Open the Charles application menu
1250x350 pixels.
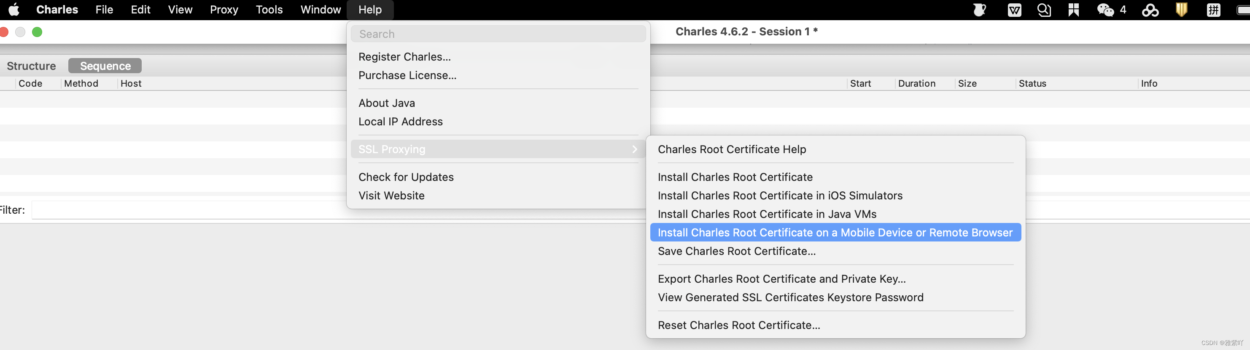click(x=57, y=10)
